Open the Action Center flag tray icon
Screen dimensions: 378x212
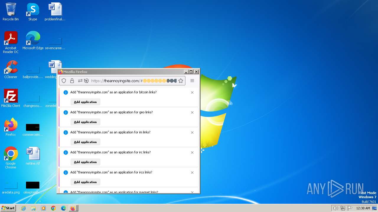[350, 208]
